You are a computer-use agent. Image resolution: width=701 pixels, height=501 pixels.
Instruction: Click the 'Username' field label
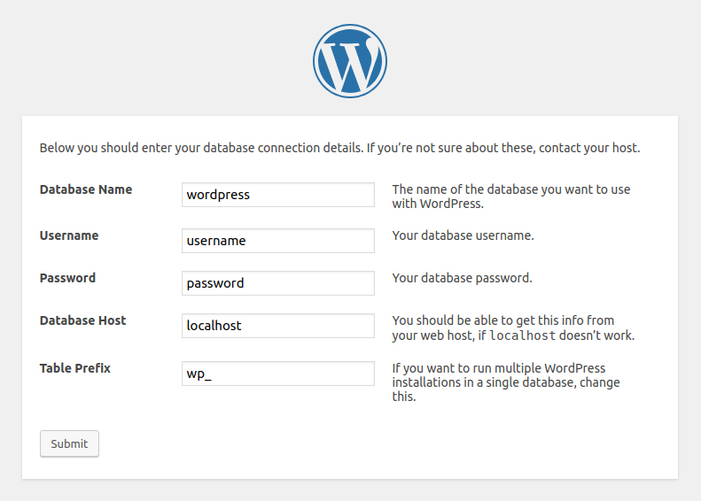pos(69,235)
